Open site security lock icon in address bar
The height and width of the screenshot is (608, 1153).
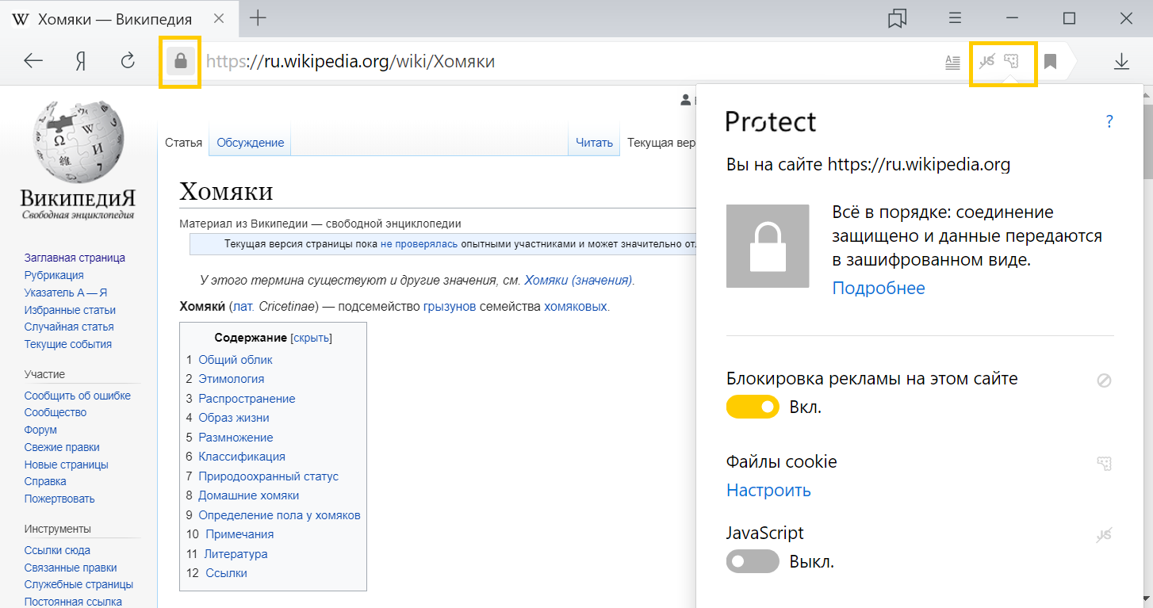click(x=181, y=61)
